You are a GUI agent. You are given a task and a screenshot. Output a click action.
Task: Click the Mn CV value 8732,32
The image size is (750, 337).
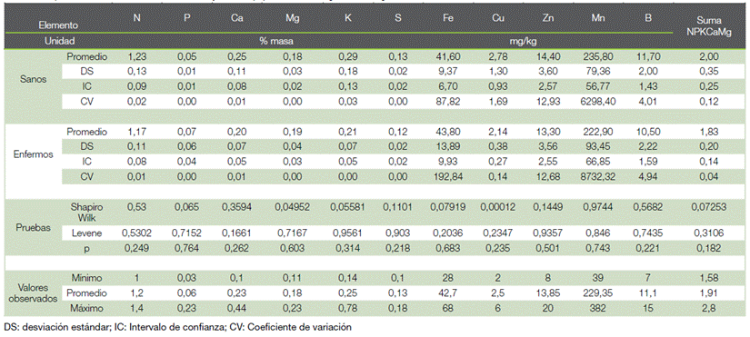(x=602, y=176)
